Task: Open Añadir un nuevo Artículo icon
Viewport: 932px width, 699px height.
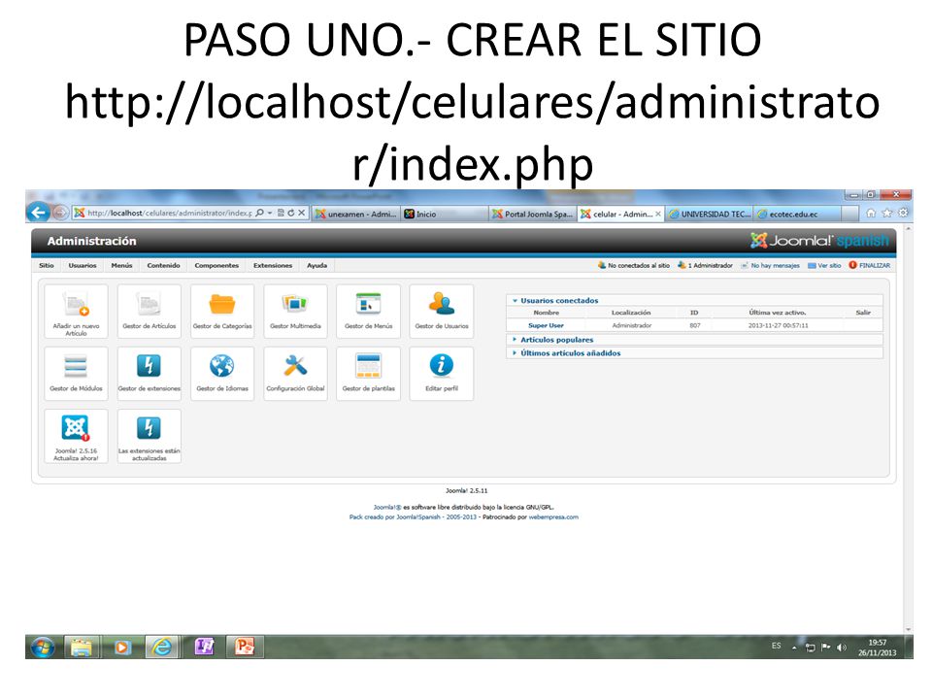Action: 76,312
